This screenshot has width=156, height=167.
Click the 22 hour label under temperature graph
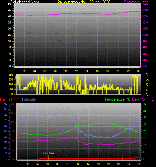pyautogui.click(x=129, y=164)
